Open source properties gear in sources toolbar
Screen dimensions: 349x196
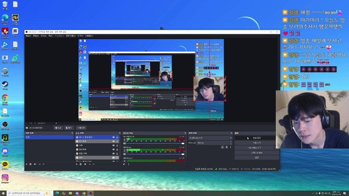[85, 164]
